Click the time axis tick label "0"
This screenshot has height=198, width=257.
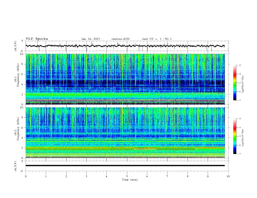pos(26,176)
